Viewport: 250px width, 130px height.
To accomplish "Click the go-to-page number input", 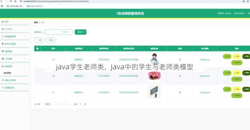I will tap(81, 104).
